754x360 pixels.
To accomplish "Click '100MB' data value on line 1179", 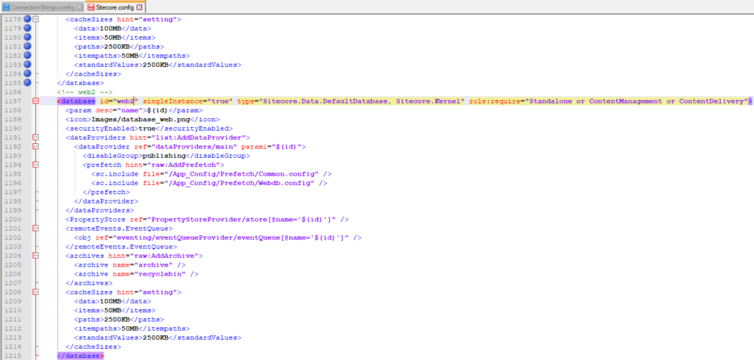I will [x=110, y=29].
